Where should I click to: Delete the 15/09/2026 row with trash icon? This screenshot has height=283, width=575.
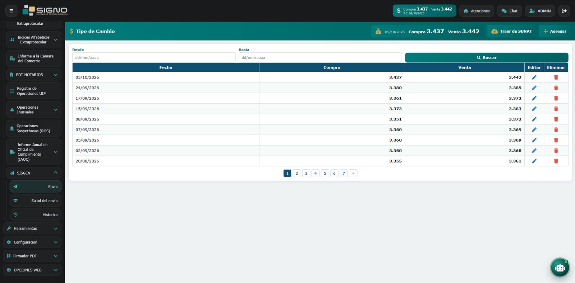click(x=556, y=109)
